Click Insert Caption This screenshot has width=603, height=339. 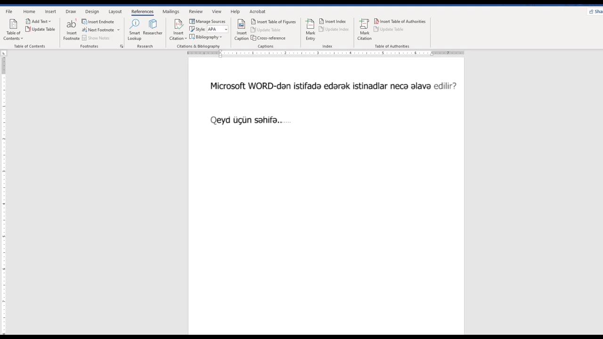tap(242, 30)
